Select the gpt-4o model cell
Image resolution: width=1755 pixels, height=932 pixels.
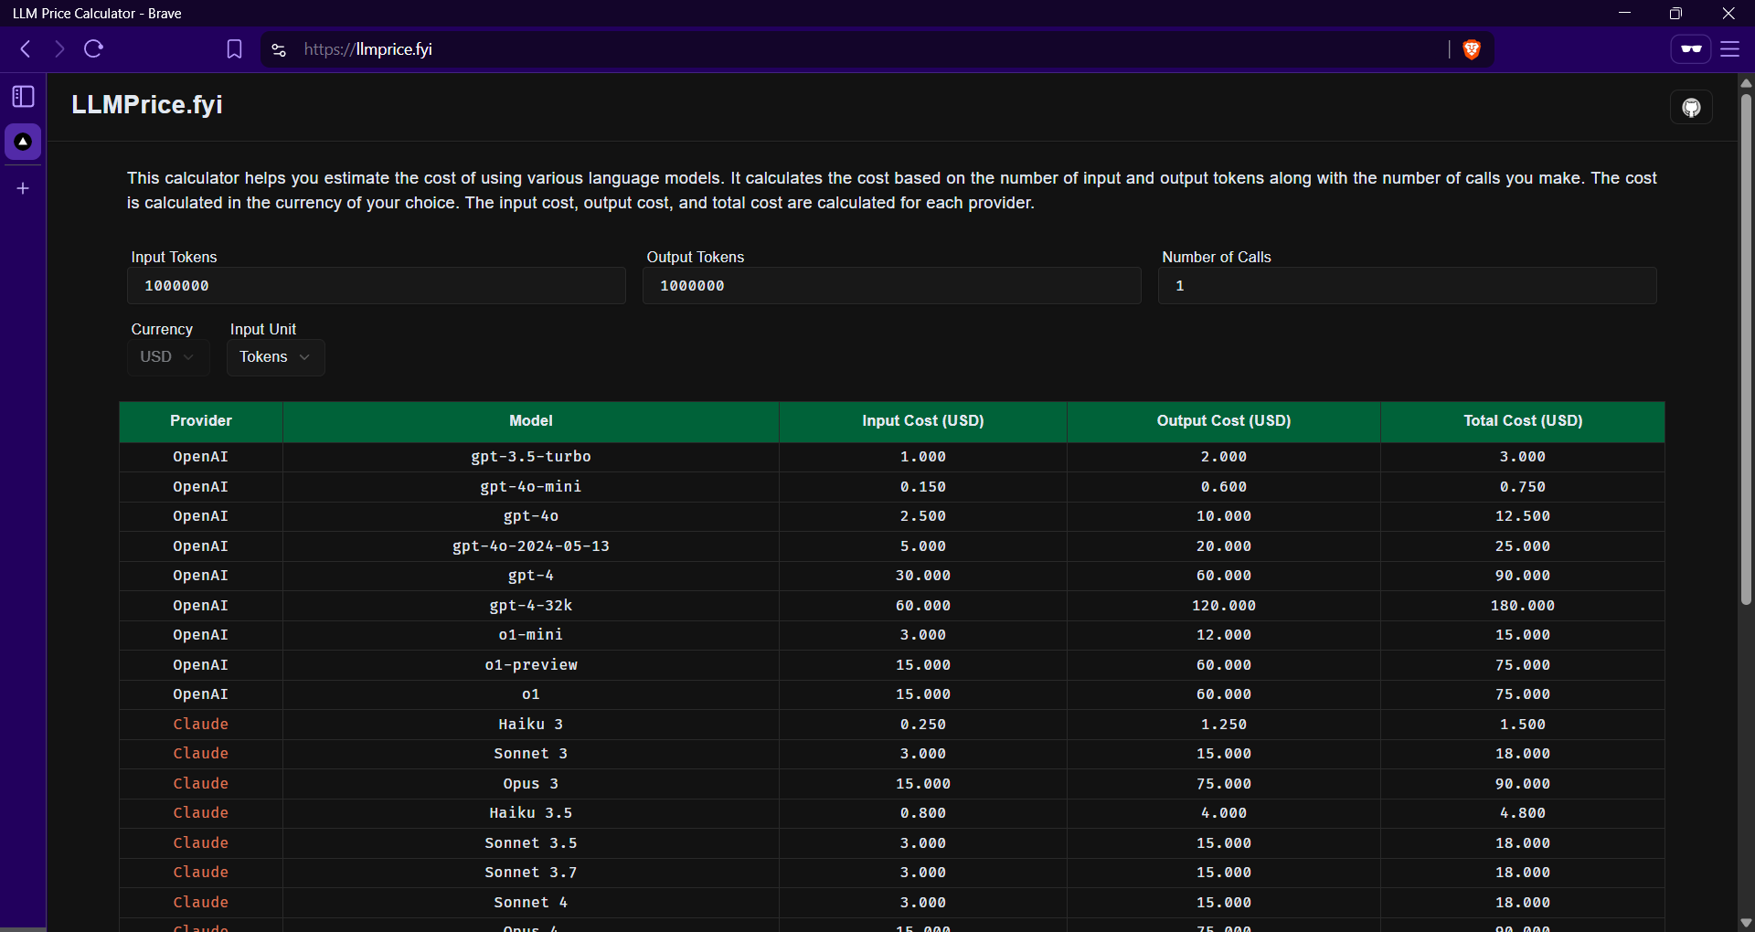coord(531,516)
